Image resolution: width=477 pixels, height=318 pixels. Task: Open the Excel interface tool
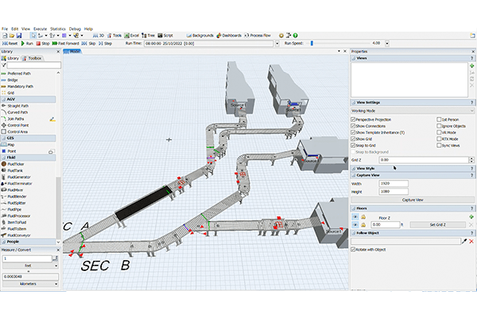click(132, 36)
